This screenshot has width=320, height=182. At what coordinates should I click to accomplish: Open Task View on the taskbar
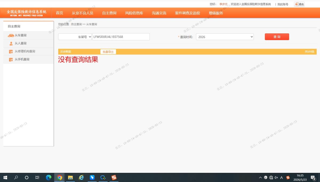pos(37,177)
